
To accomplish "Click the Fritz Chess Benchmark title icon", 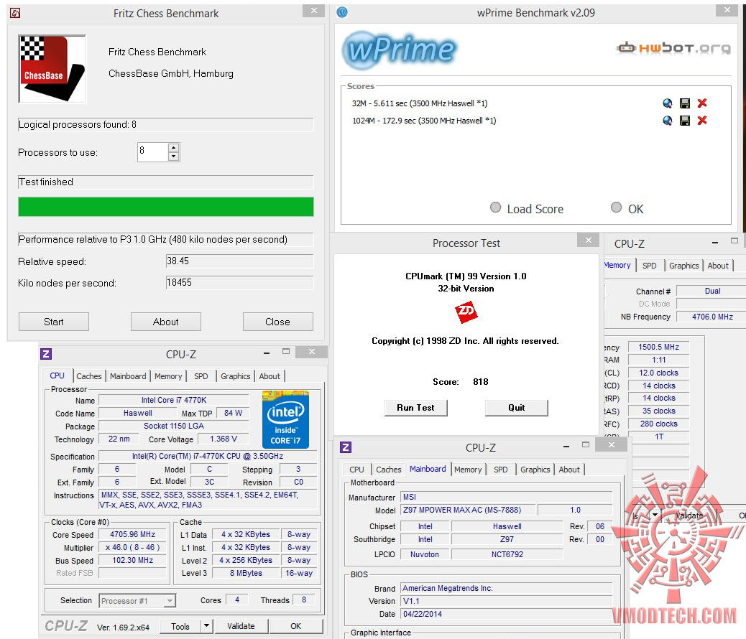I will (15, 13).
